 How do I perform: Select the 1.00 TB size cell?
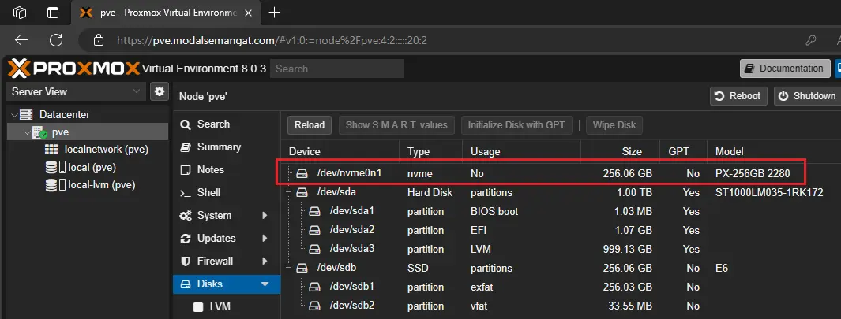634,193
